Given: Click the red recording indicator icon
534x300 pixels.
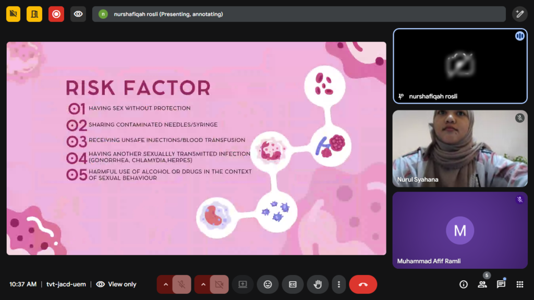Looking at the screenshot, I should pyautogui.click(x=56, y=14).
